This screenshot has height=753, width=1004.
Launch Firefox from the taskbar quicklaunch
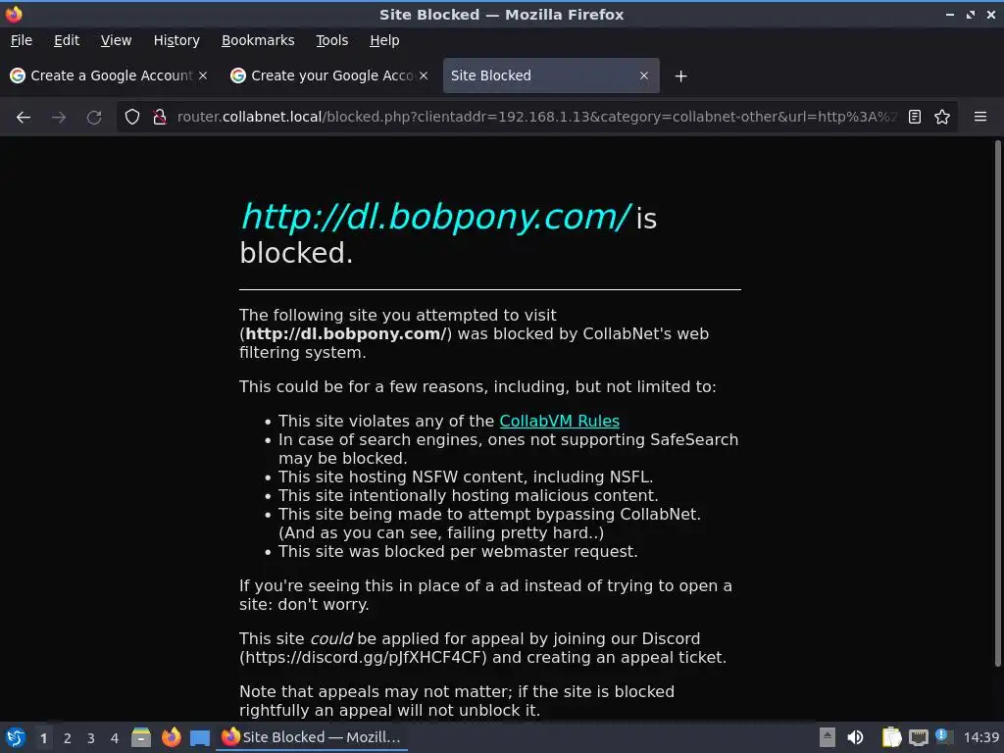pyautogui.click(x=171, y=737)
